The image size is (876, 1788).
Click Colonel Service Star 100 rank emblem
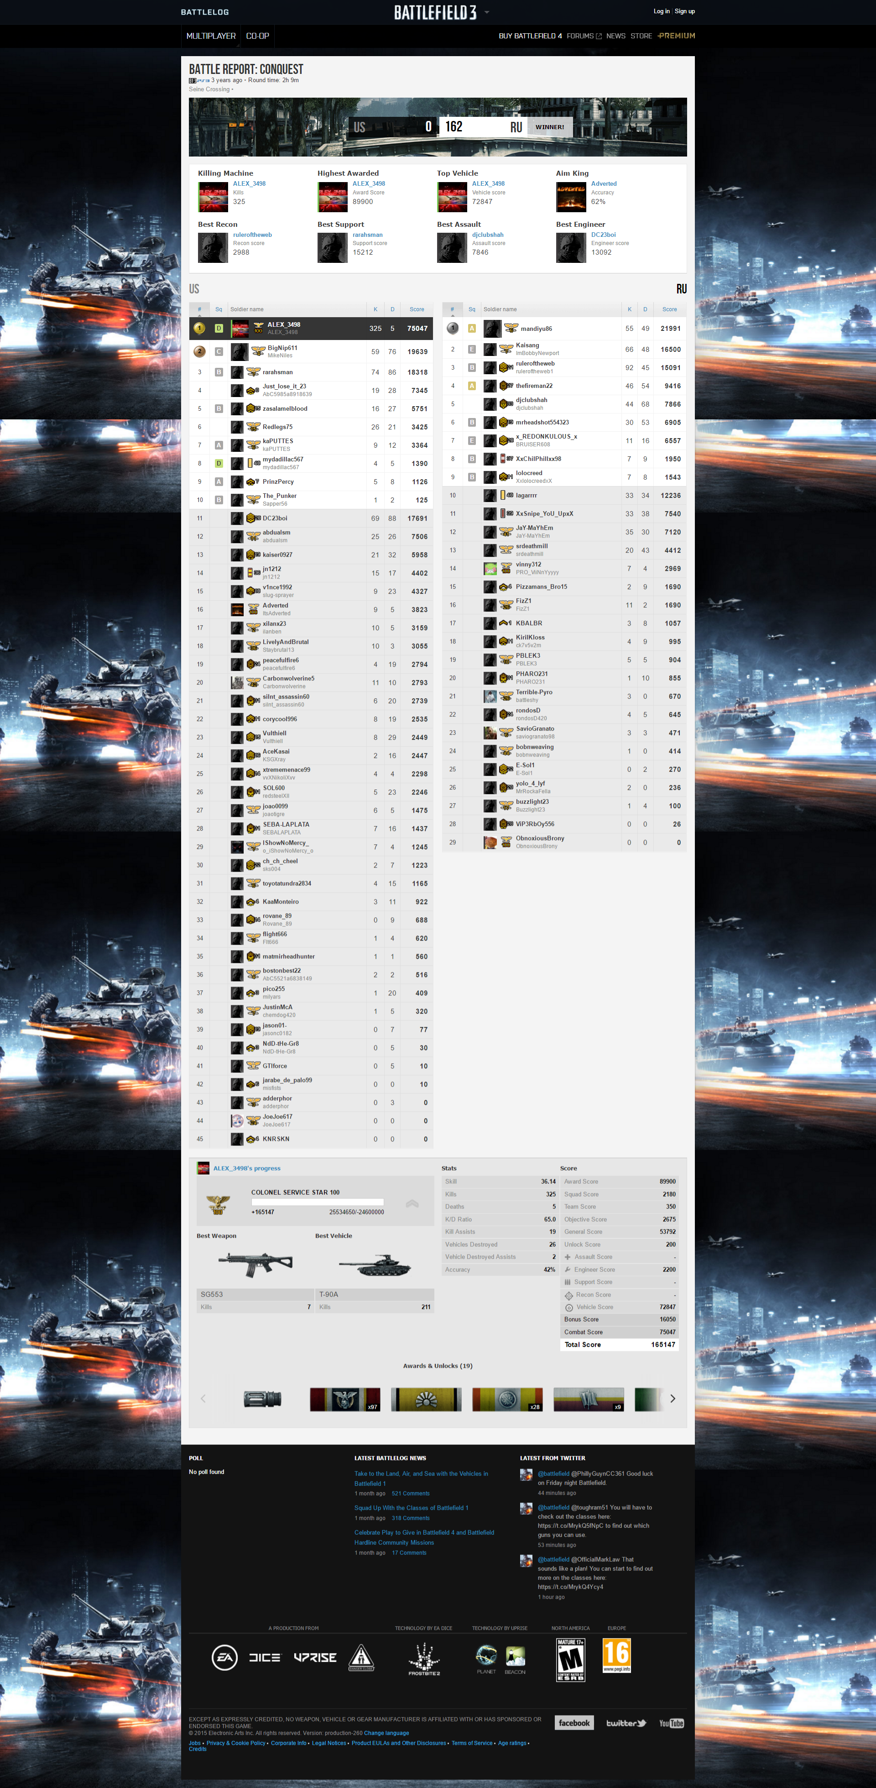tap(218, 1204)
